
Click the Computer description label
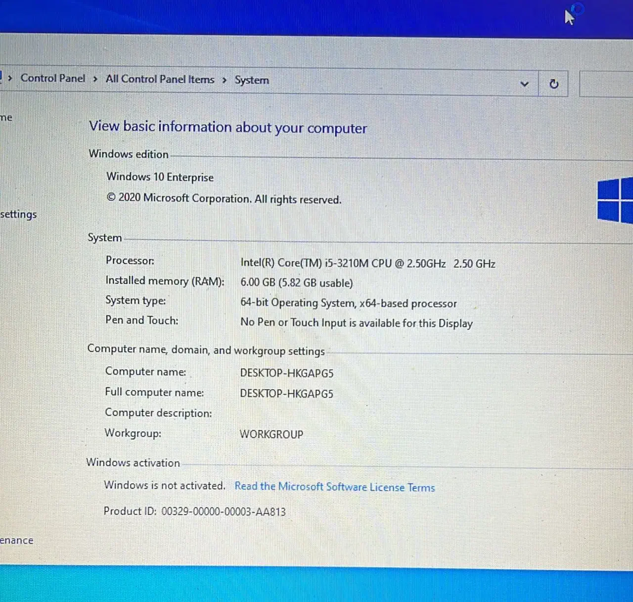158,412
